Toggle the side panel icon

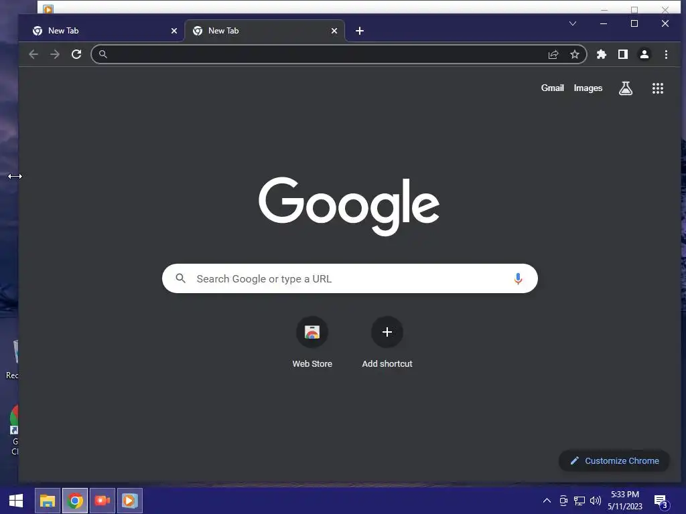(623, 54)
